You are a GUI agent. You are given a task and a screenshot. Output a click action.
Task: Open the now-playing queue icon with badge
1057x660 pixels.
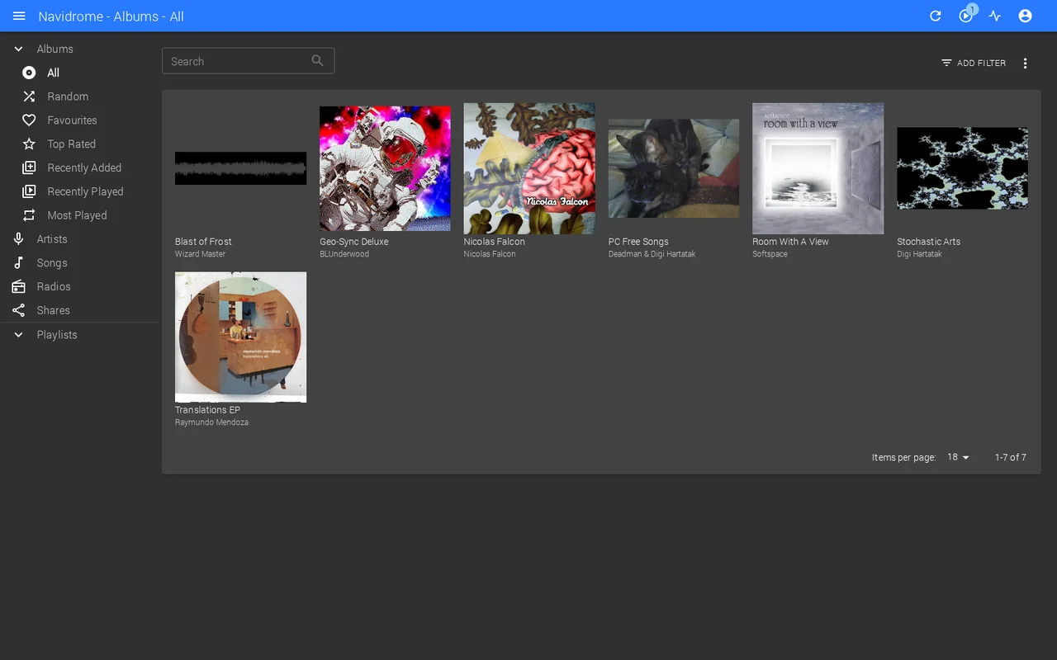[x=966, y=16]
